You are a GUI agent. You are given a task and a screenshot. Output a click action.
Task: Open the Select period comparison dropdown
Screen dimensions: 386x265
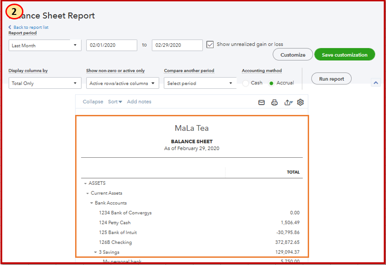pyautogui.click(x=200, y=83)
